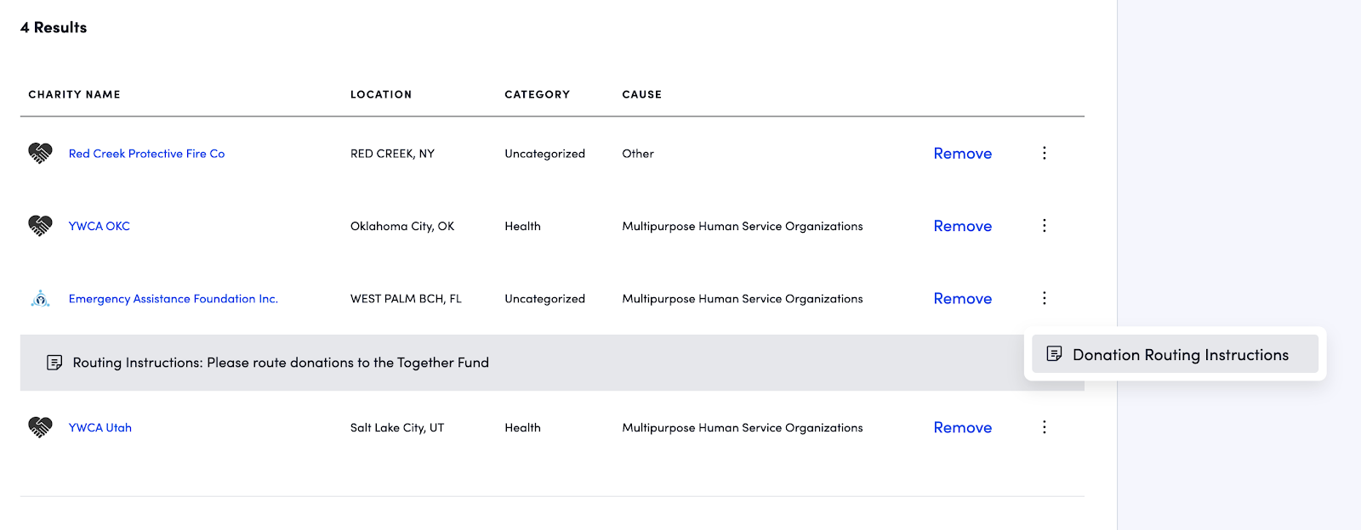Image resolution: width=1361 pixels, height=530 pixels.
Task: Remove YWCA OKC from the list
Action: (x=962, y=226)
